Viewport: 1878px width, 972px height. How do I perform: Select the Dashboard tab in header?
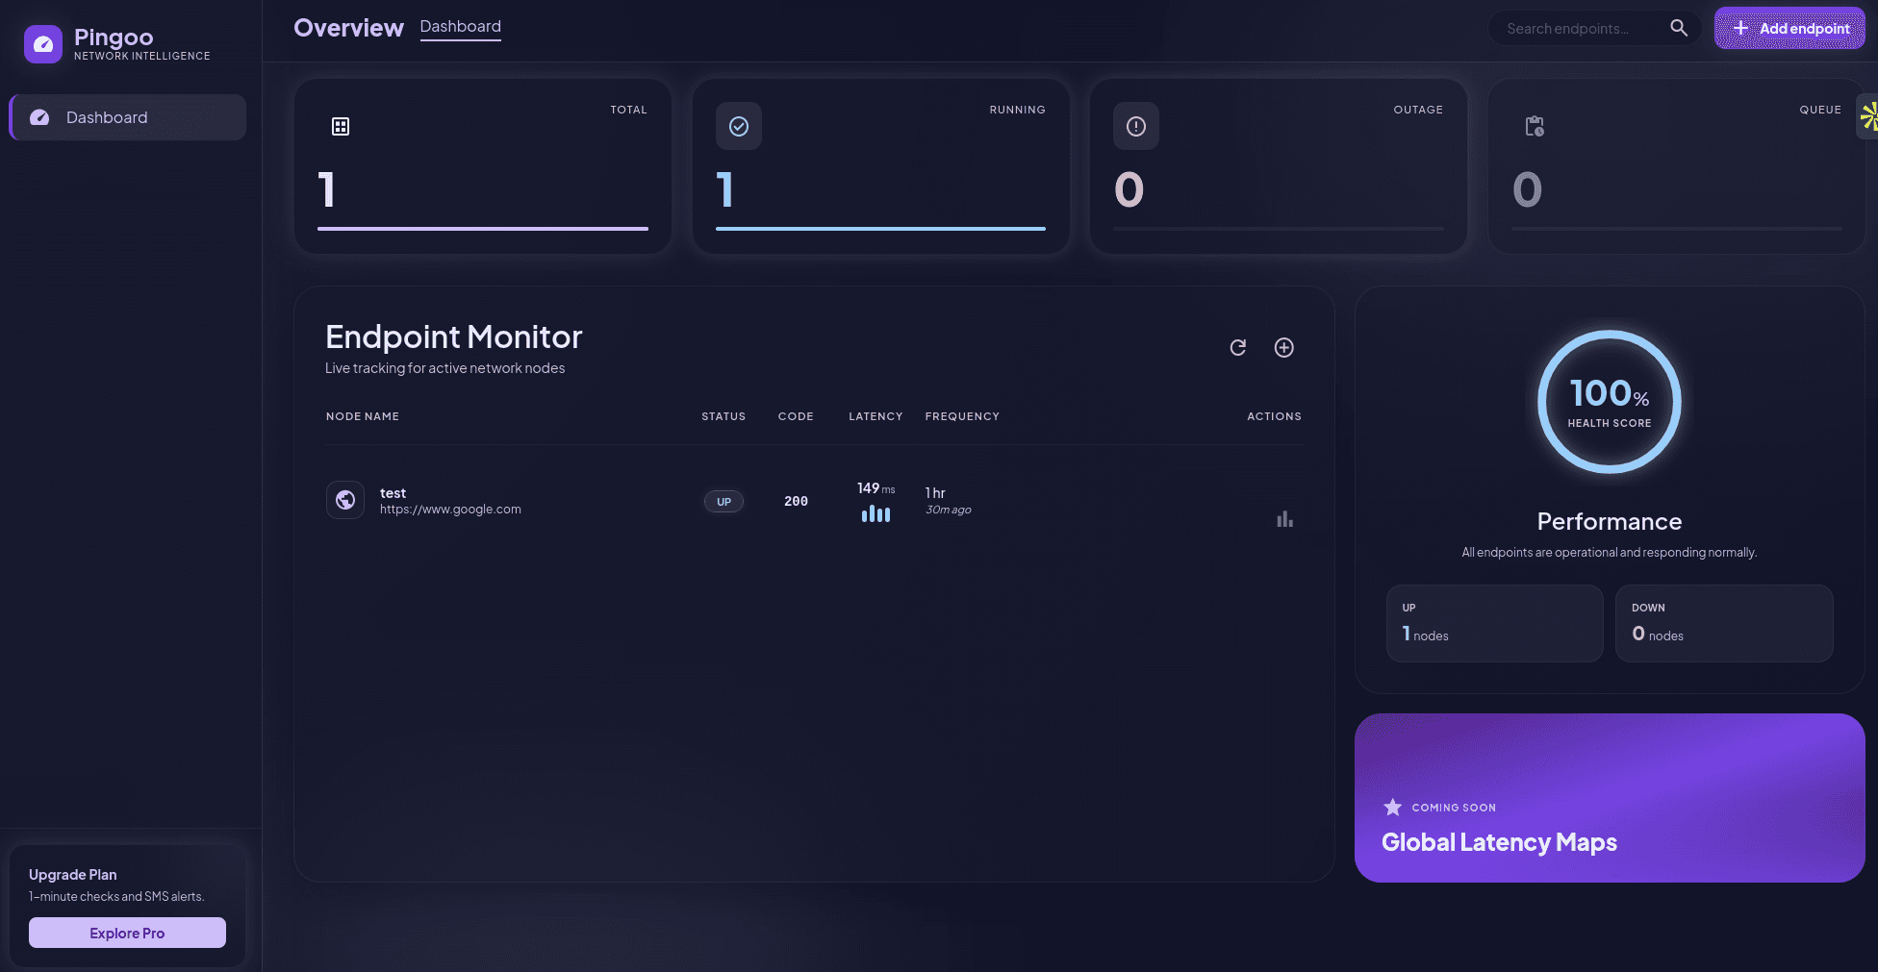[461, 27]
